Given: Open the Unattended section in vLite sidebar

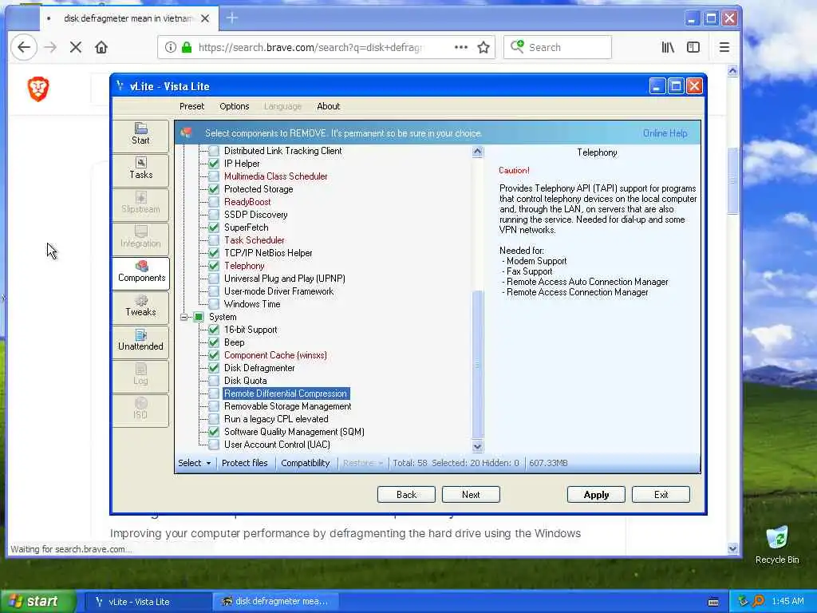Looking at the screenshot, I should [x=140, y=341].
